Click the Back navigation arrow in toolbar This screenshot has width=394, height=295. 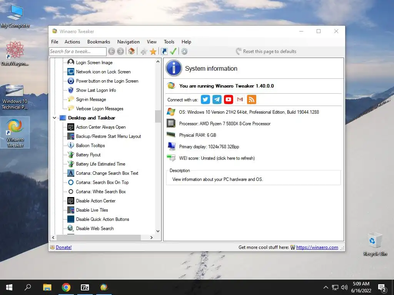point(112,51)
